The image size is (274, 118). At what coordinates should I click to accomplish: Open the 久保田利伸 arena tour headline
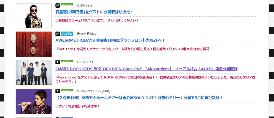[139, 98]
